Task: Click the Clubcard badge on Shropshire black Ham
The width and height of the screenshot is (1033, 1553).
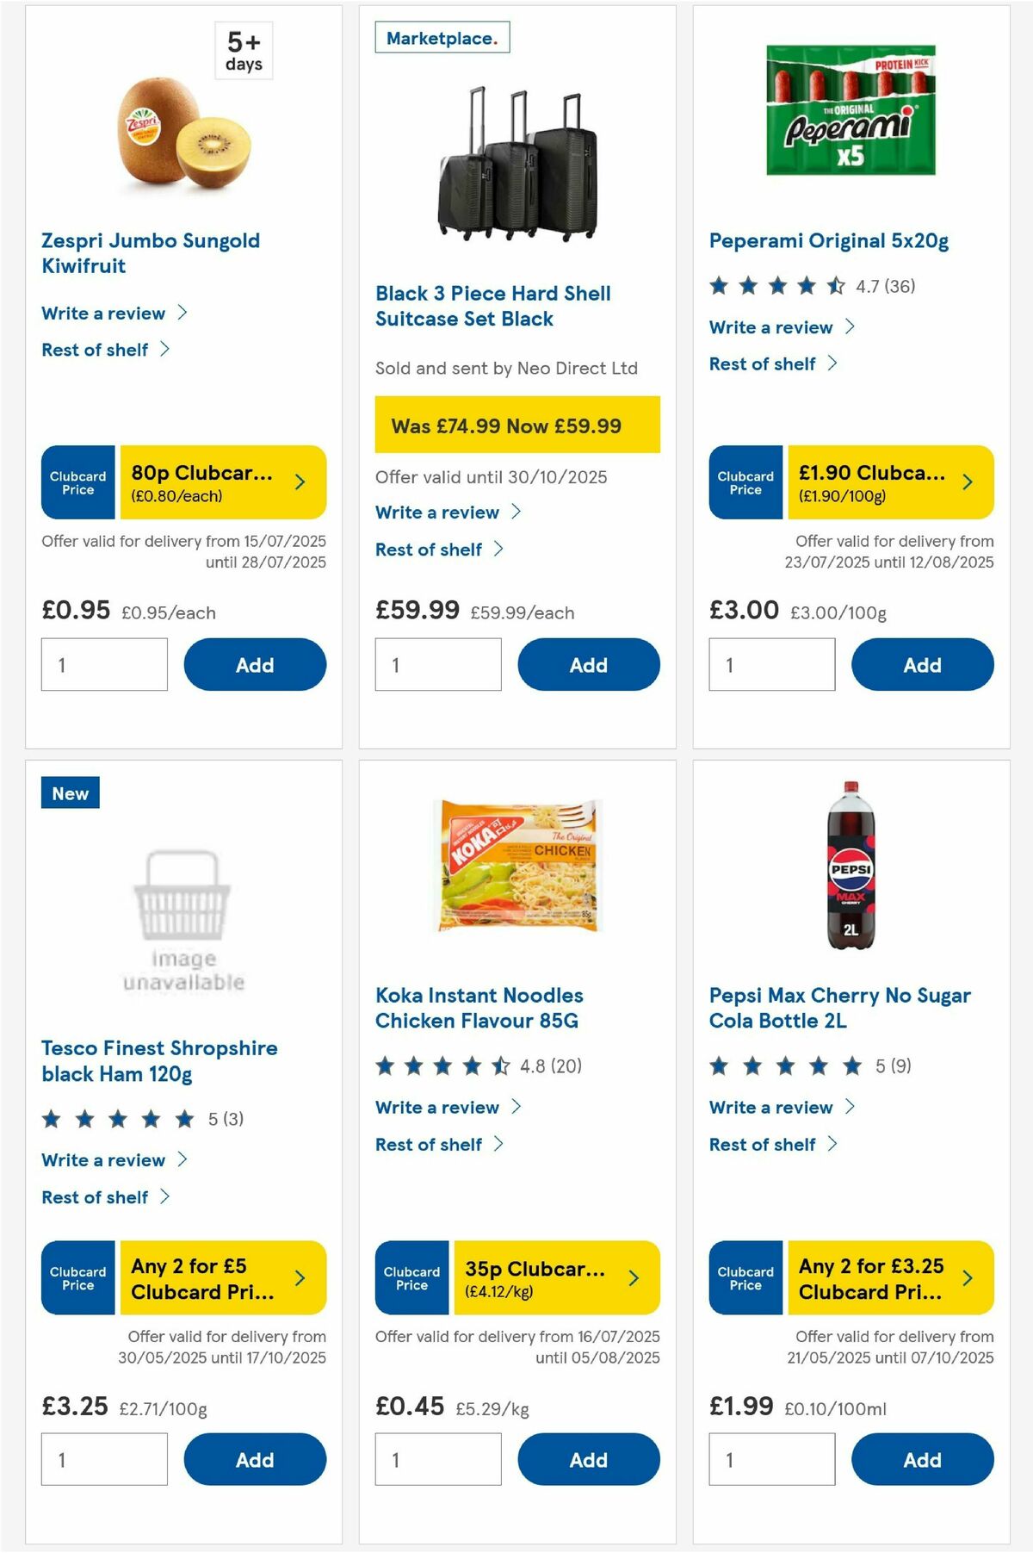Action: [x=77, y=1278]
